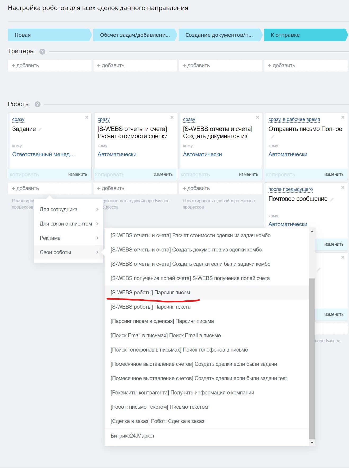Add a trigger to the Создание документов stage
Image resolution: width=349 pixels, height=468 pixels.
coord(221,66)
